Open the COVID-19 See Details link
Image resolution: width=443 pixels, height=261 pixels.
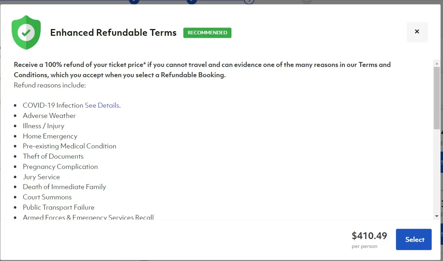(x=102, y=105)
